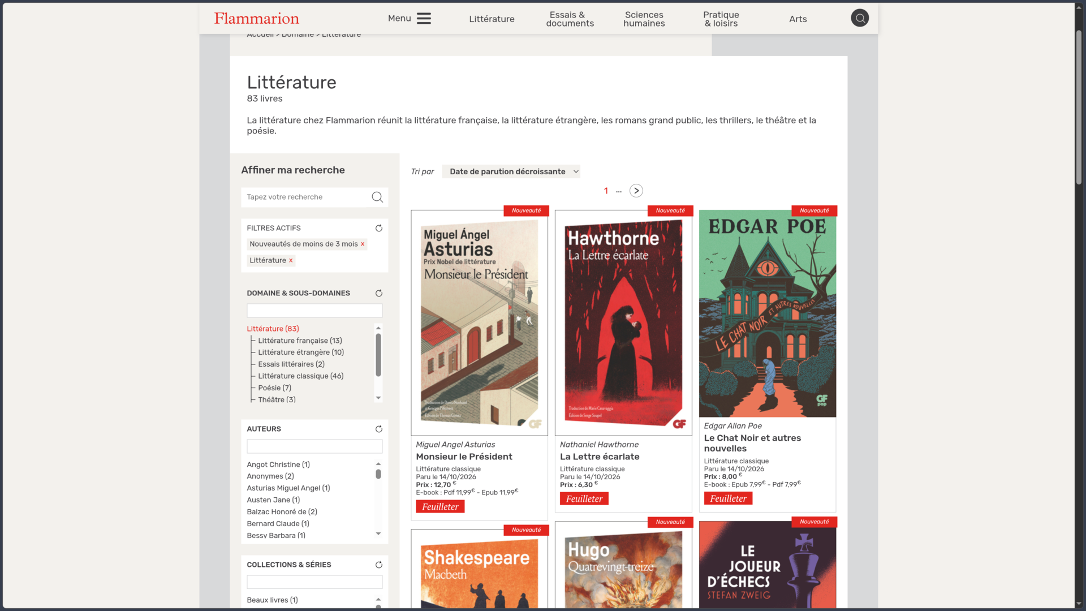This screenshot has width=1086, height=611.
Task: Filter by Essais littéraires (2)
Action: 291,364
